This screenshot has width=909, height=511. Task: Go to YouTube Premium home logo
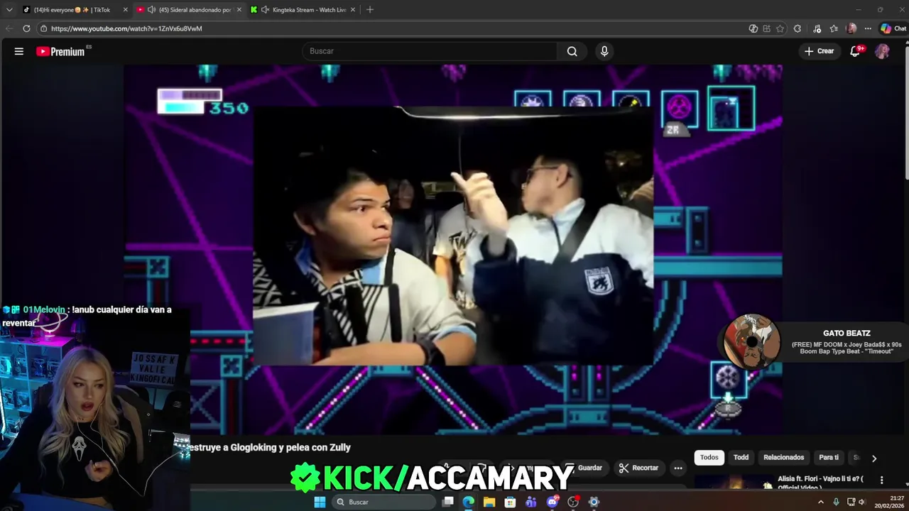[60, 51]
